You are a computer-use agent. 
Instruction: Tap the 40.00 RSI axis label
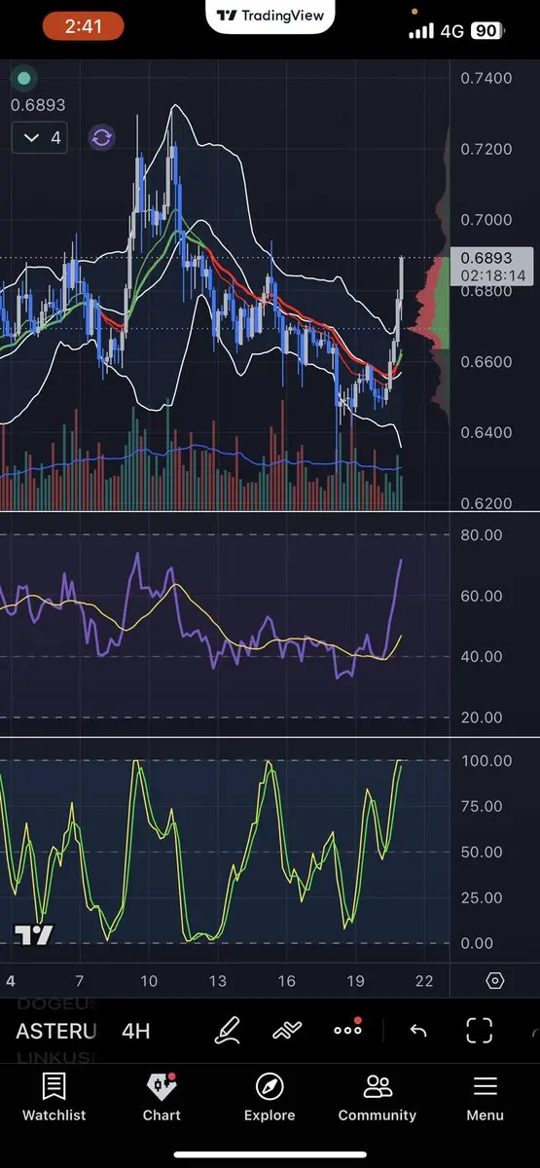pos(481,657)
